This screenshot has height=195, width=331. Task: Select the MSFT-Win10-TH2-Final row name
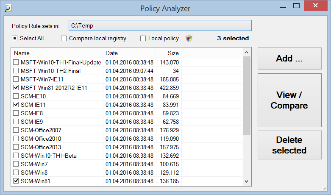click(x=51, y=71)
